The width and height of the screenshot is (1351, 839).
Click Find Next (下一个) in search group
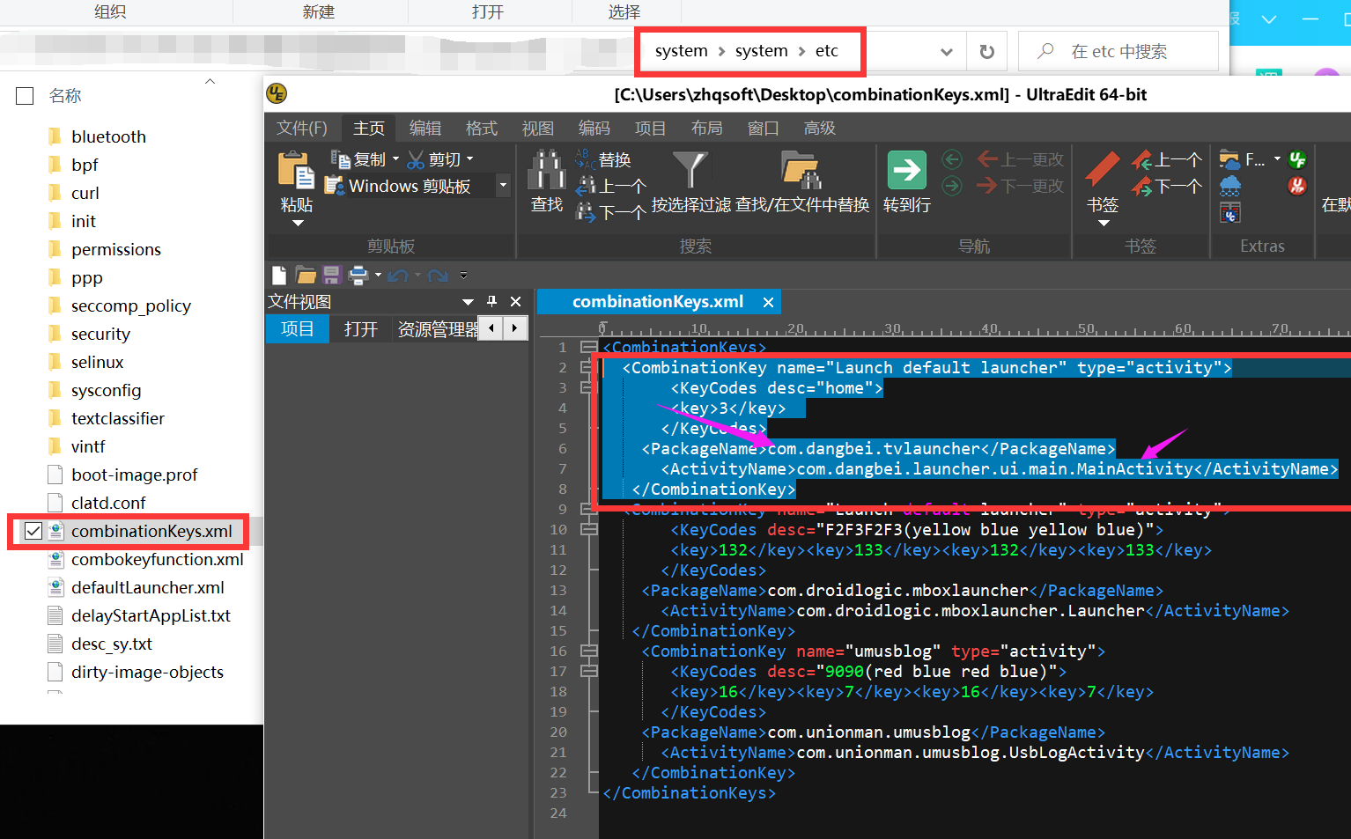(611, 212)
